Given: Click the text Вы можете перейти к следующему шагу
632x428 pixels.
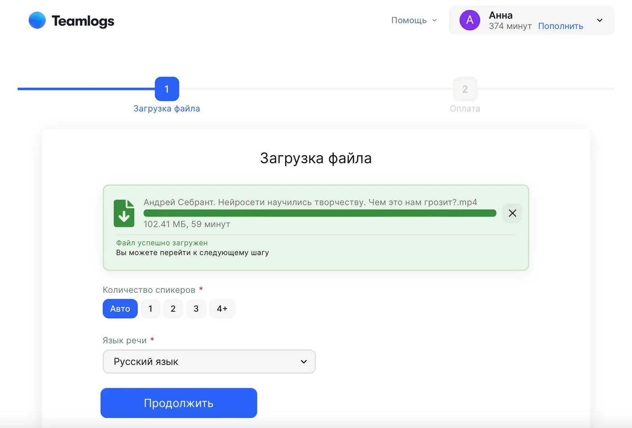Looking at the screenshot, I should tap(192, 253).
